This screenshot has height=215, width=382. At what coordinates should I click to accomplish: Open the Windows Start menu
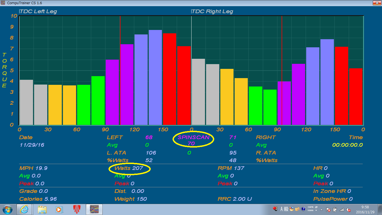point(7,209)
